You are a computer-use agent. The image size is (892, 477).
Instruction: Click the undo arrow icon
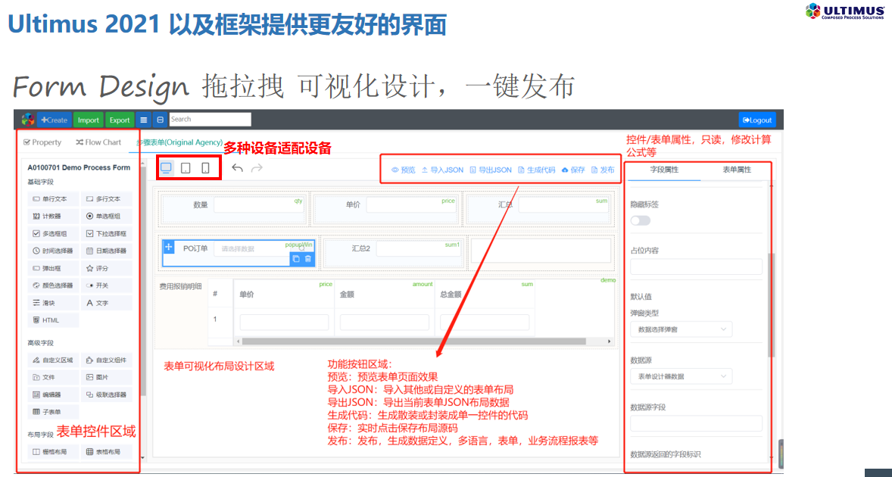(x=238, y=168)
